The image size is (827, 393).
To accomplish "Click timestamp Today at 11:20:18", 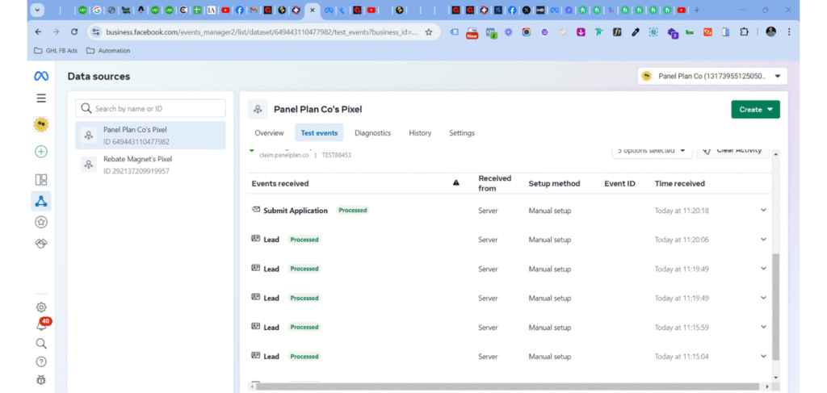I will 682,210.
